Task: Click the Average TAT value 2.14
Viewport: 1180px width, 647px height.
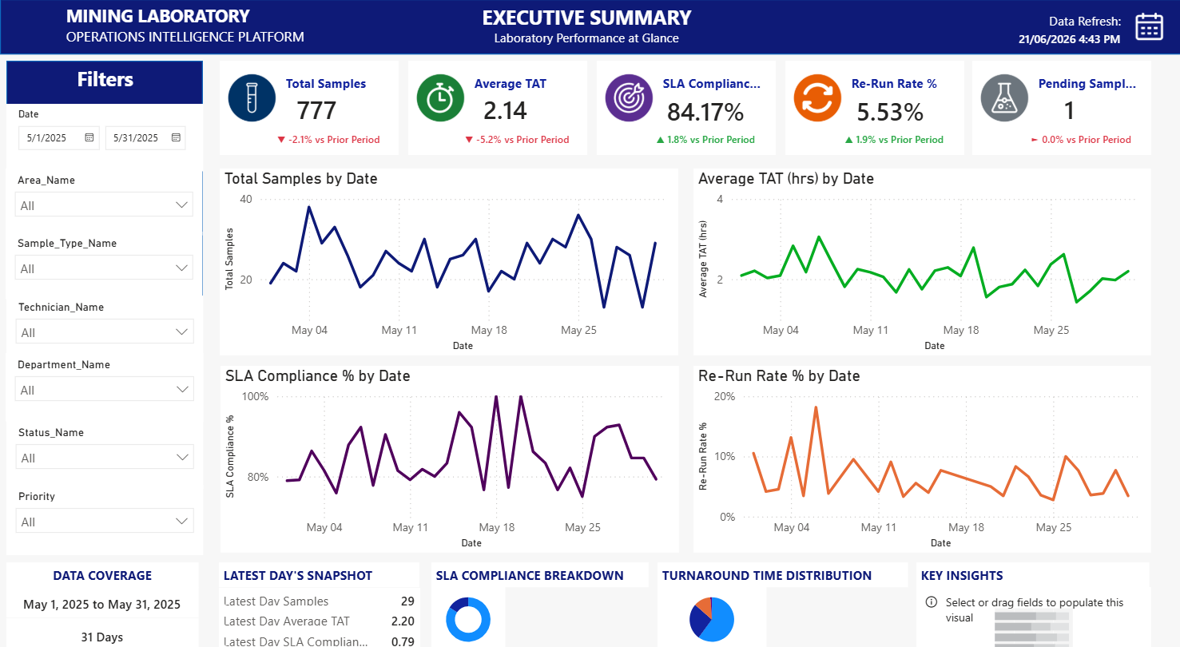Action: click(x=505, y=111)
